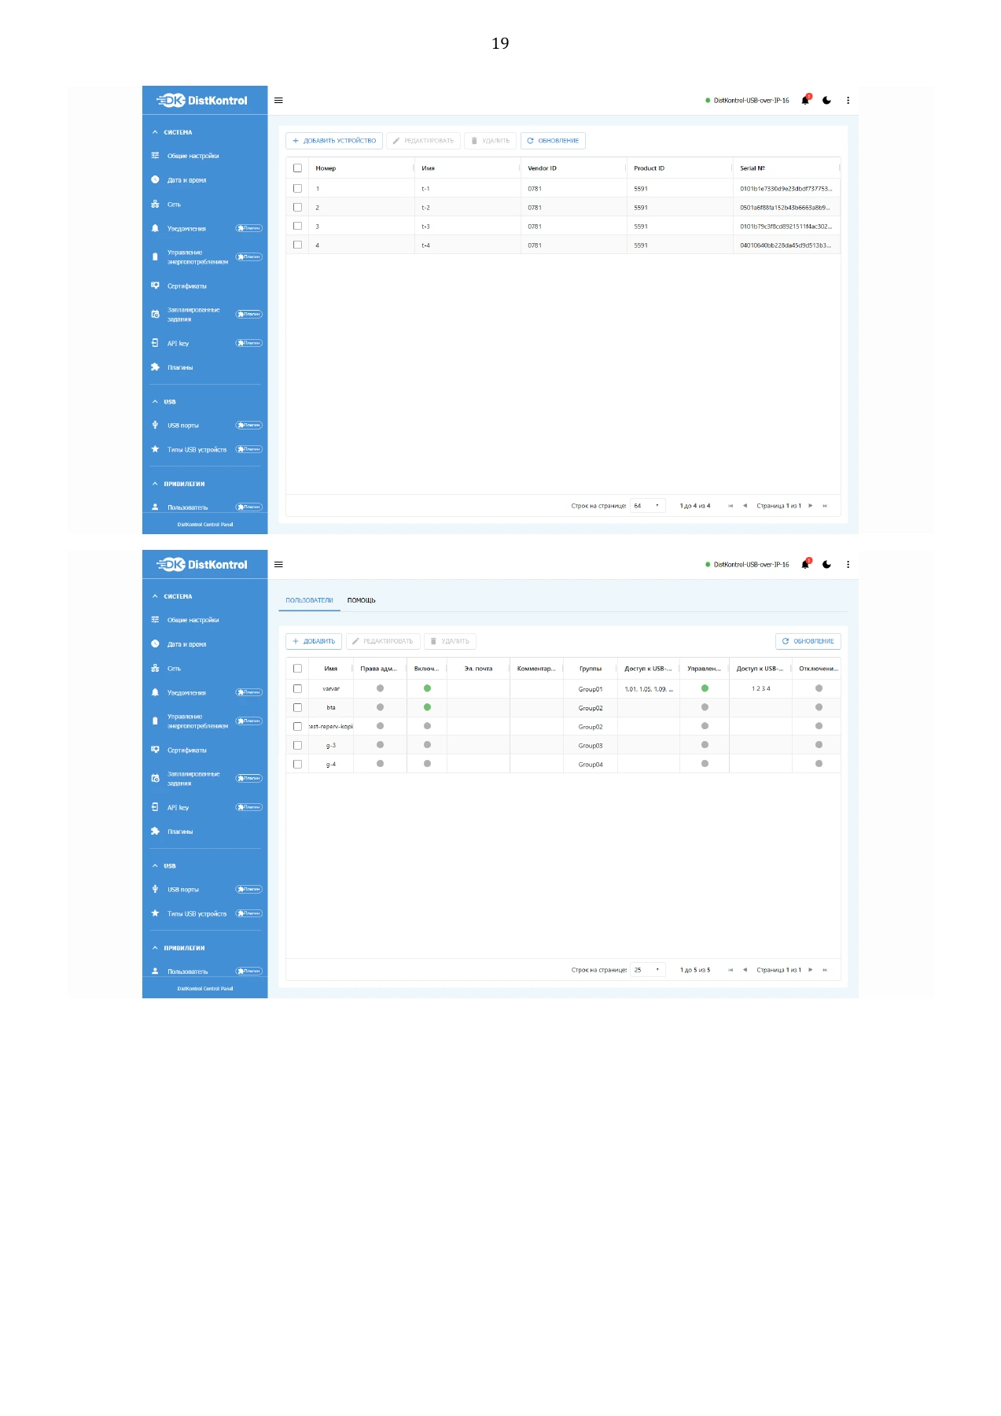Click Group01 cell in the varvar row

point(591,689)
